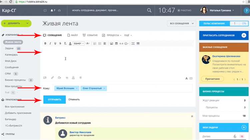Open Задачи in the sidebar

click(9, 48)
